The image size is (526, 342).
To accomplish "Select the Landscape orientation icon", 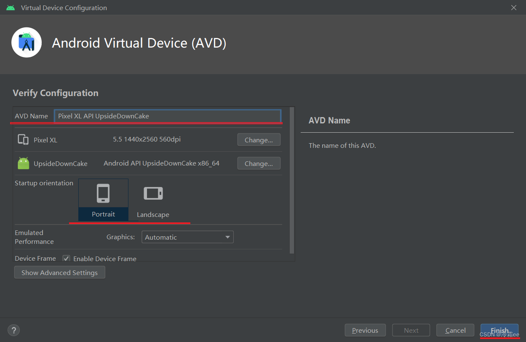I will 153,193.
